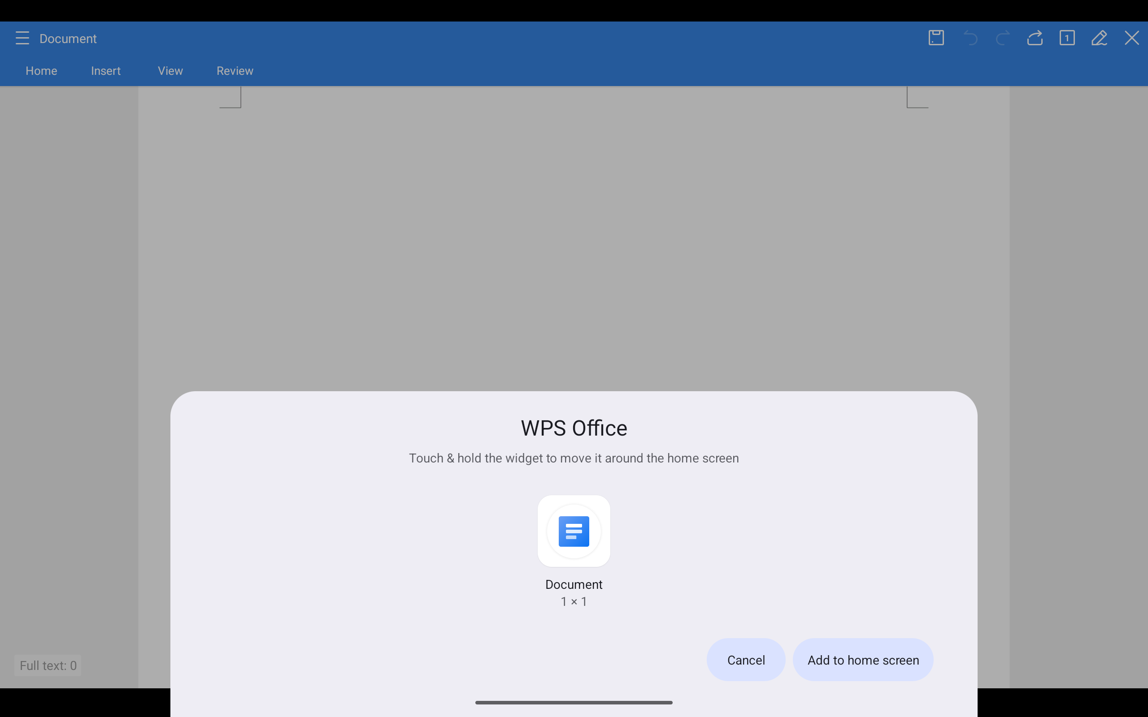Redo the last action

[x=1002, y=38]
